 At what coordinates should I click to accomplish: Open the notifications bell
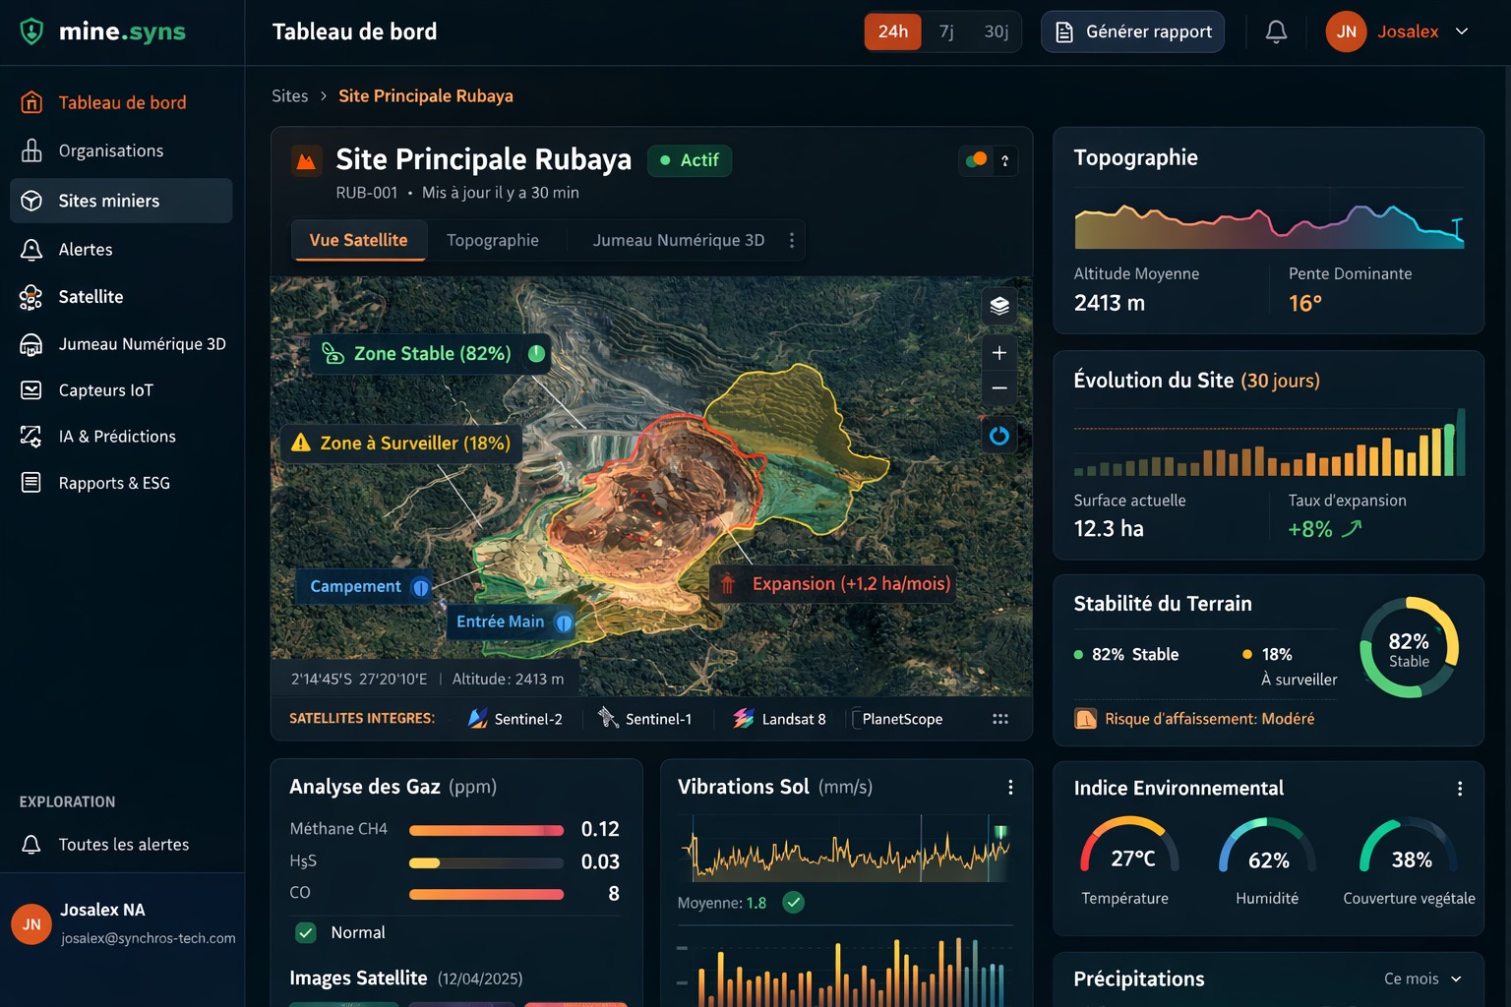click(x=1276, y=30)
